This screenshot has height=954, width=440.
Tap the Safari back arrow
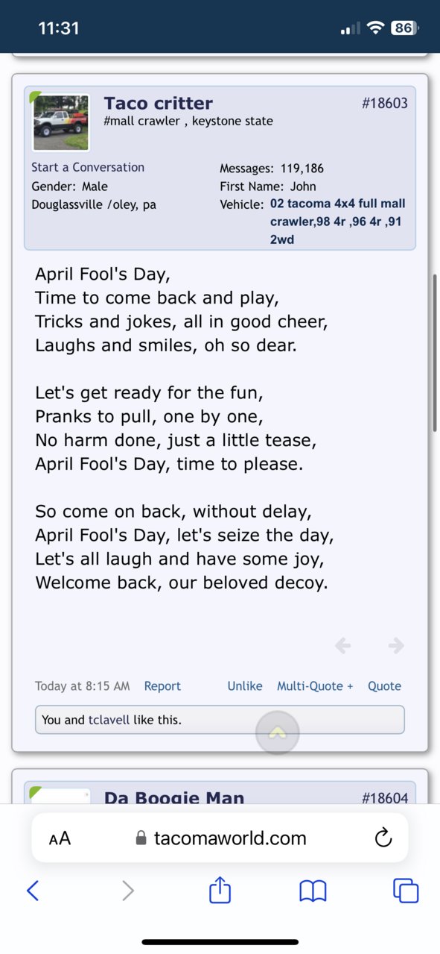[x=33, y=890]
